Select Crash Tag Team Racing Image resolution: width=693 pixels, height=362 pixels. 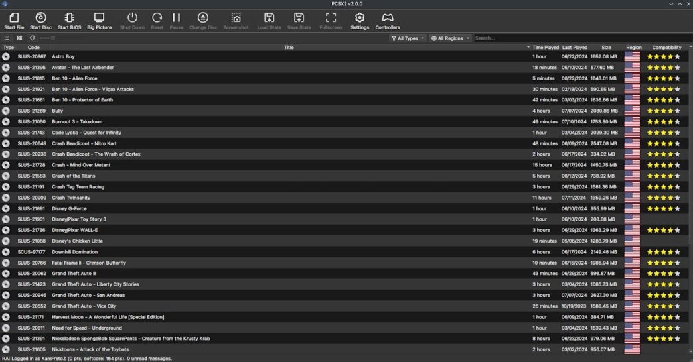point(78,187)
